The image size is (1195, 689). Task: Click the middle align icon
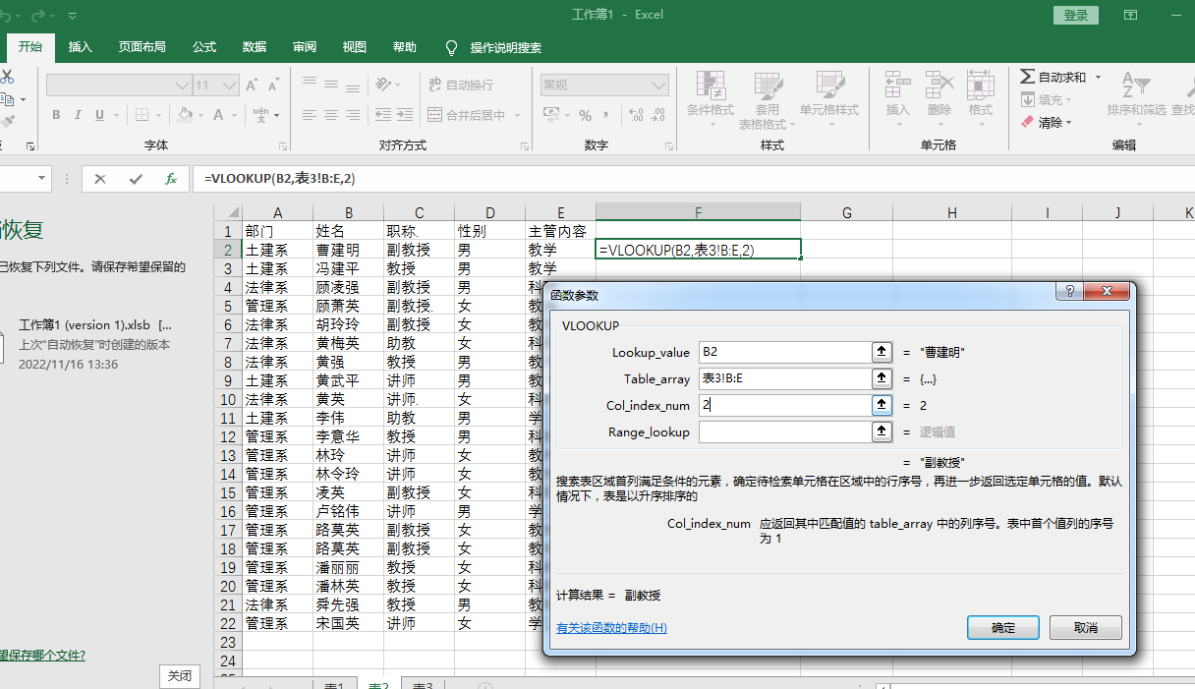(x=333, y=85)
